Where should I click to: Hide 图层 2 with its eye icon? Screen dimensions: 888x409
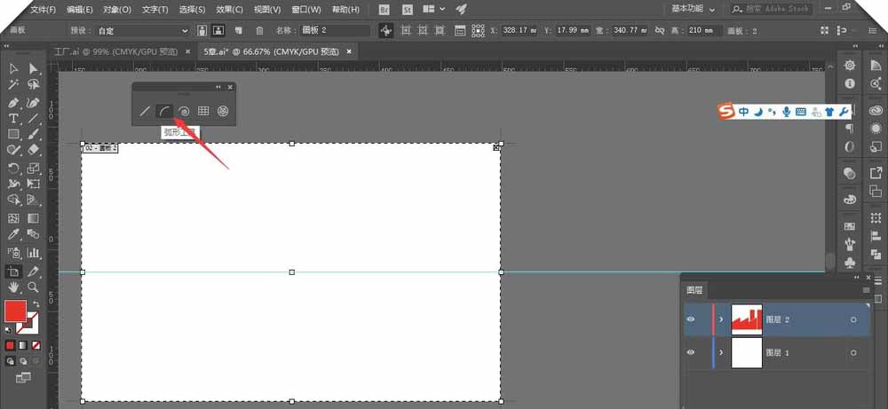pyautogui.click(x=690, y=319)
